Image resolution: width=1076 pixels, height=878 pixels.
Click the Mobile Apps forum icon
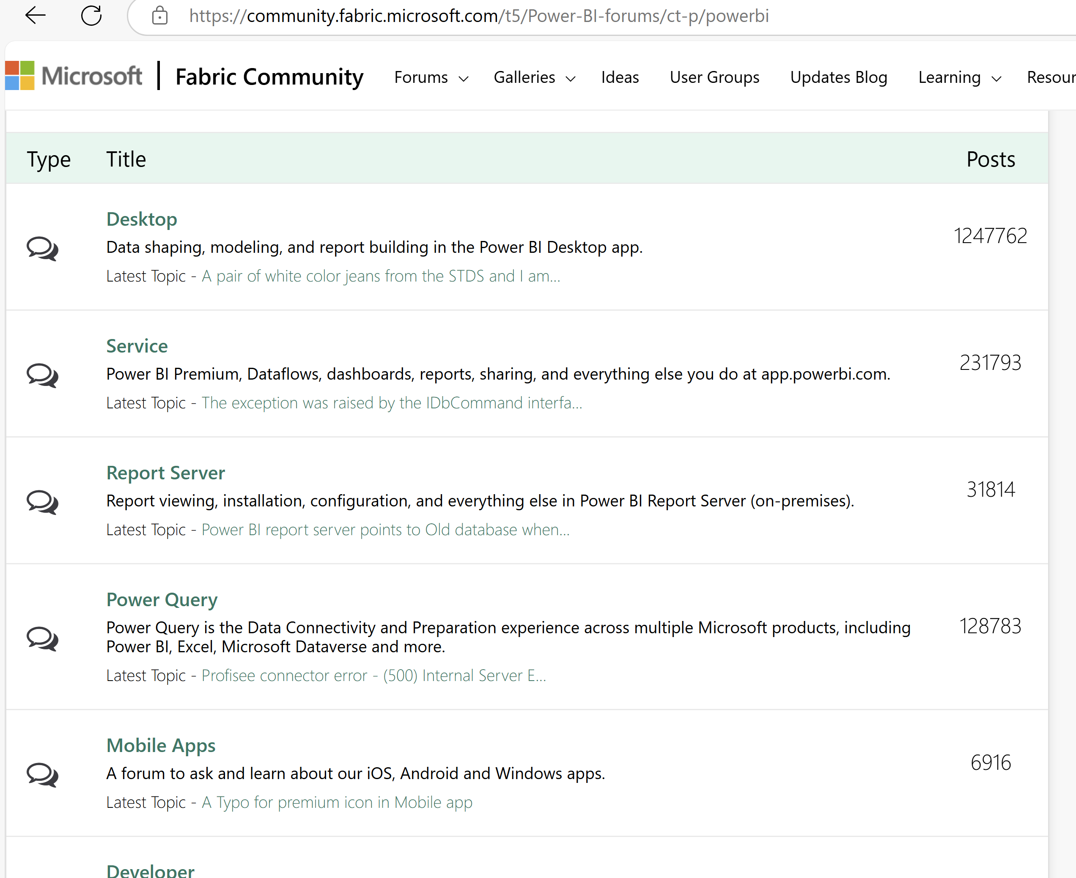click(x=43, y=774)
